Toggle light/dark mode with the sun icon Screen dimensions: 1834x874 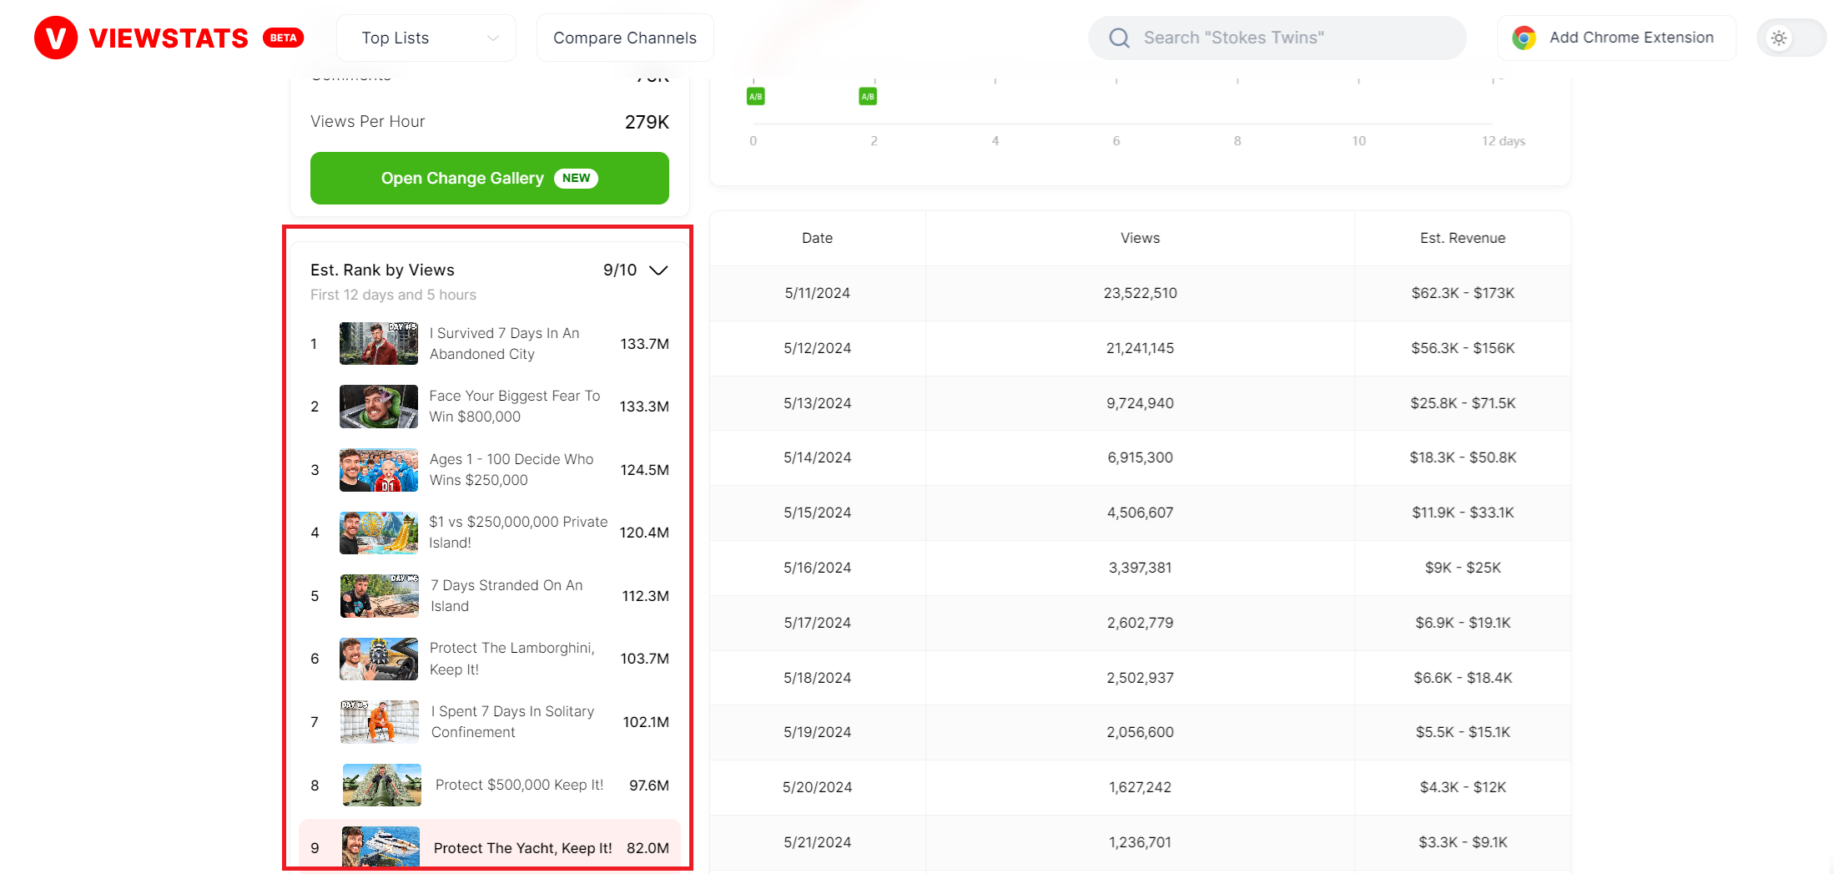(1779, 38)
